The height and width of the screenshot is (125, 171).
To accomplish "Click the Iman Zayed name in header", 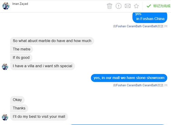I will point(20,4).
